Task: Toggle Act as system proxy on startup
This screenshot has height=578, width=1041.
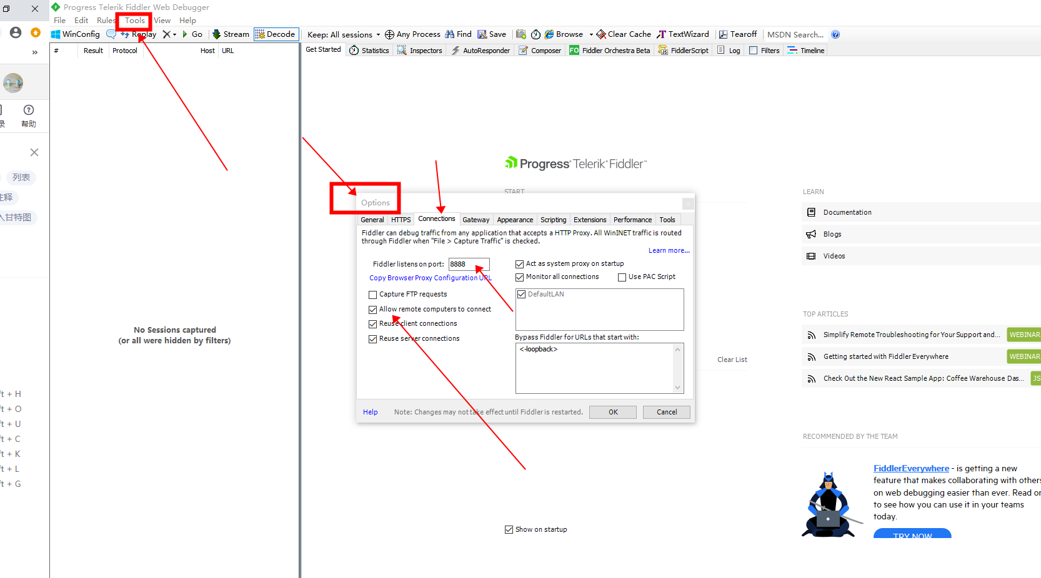Action: click(520, 264)
